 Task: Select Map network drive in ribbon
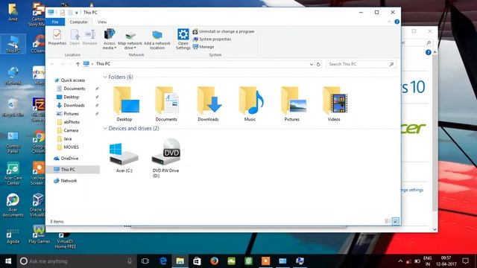pos(130,39)
